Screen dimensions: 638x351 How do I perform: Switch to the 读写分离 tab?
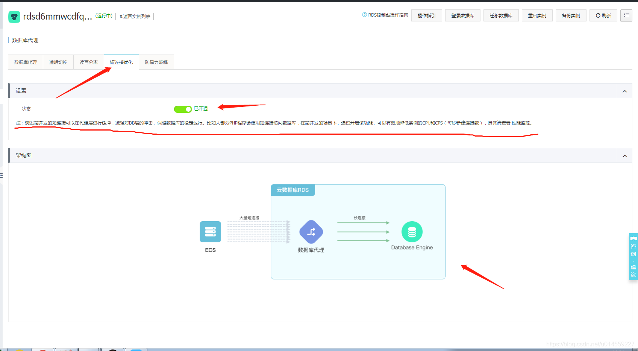89,62
